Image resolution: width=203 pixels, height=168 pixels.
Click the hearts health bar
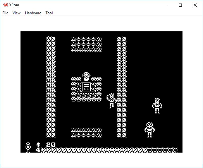tap(109, 150)
